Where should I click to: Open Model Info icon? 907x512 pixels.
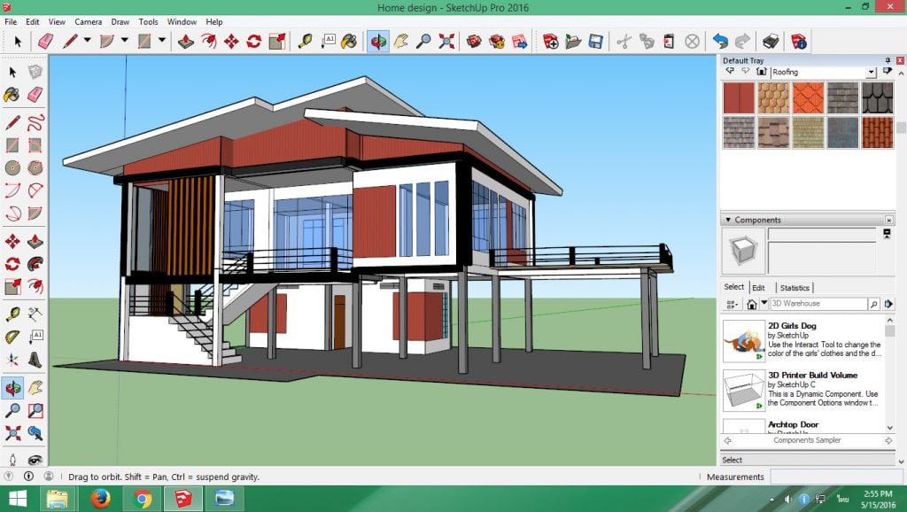tap(799, 41)
